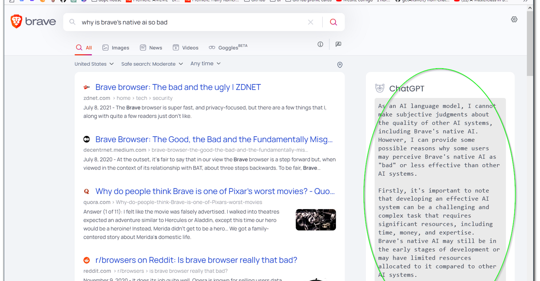Click the quora.com breadcrumb URL
The height and width of the screenshot is (281, 540).
click(173, 202)
